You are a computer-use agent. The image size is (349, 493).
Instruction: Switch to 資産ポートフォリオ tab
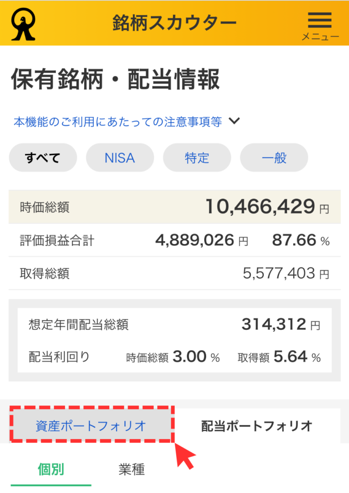91,426
